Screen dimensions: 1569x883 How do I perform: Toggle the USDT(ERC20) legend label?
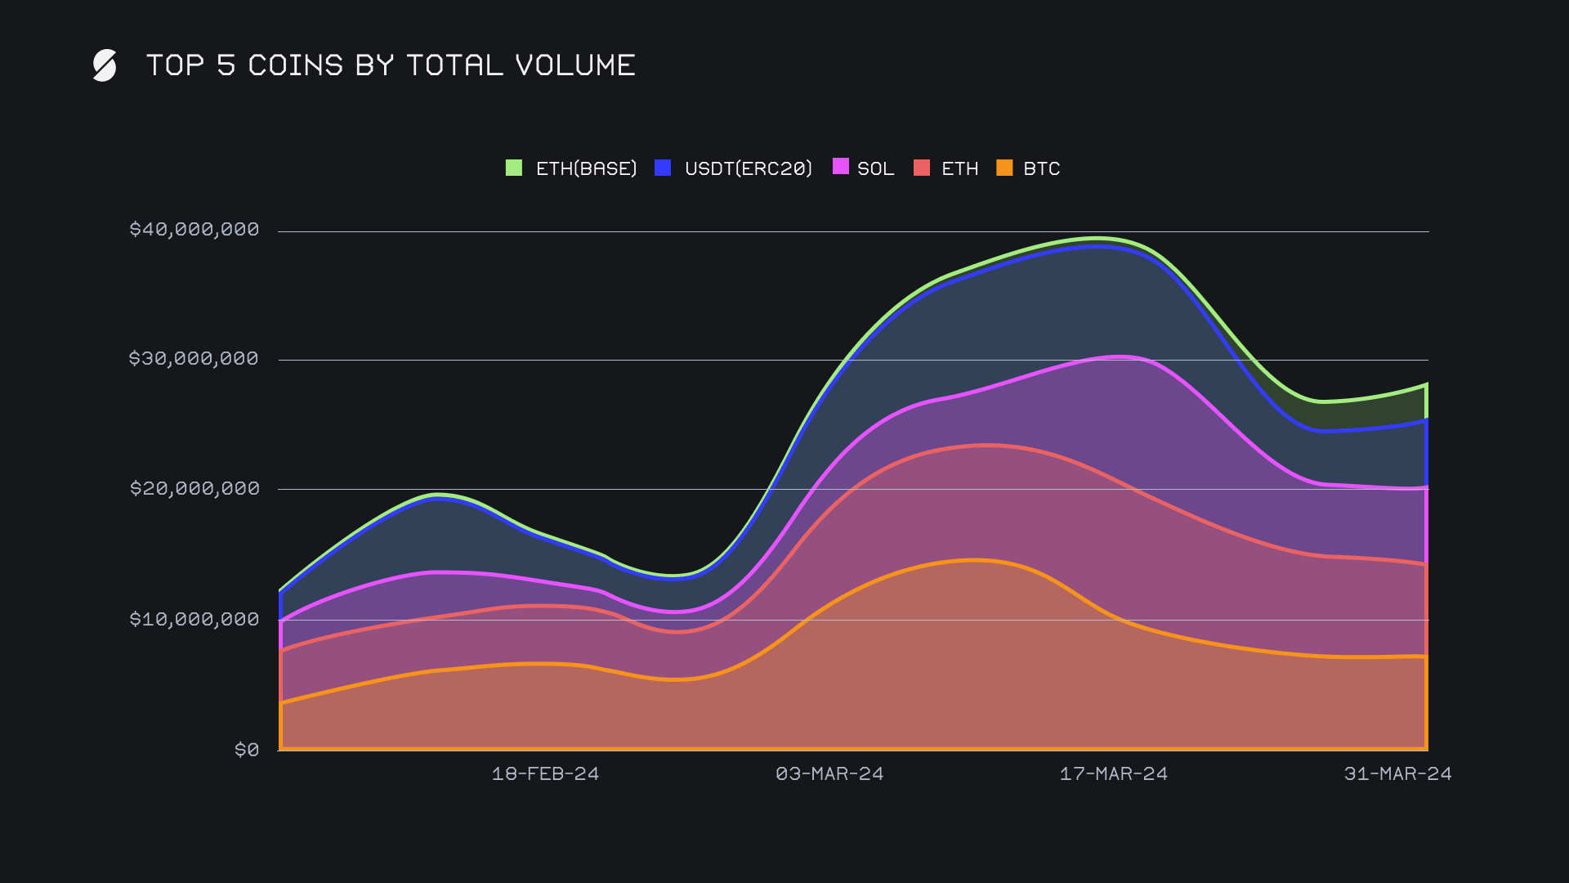(x=749, y=168)
